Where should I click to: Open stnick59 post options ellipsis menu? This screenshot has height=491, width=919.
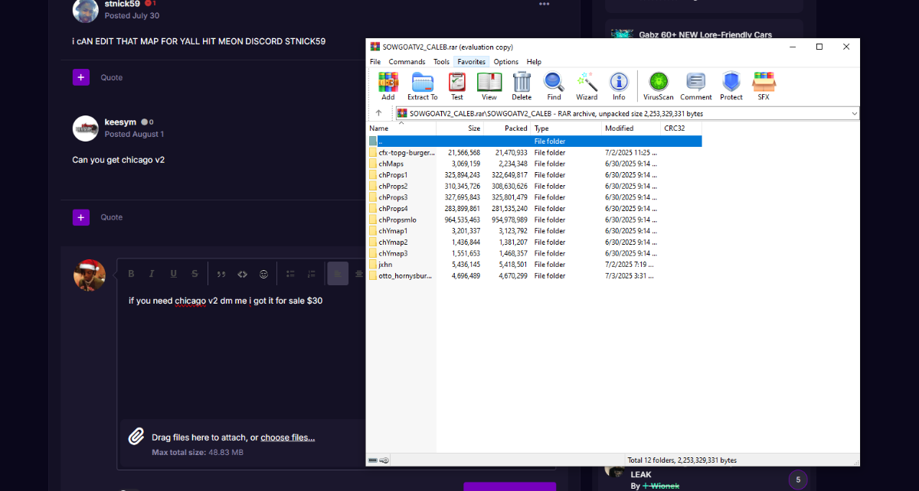pos(545,4)
